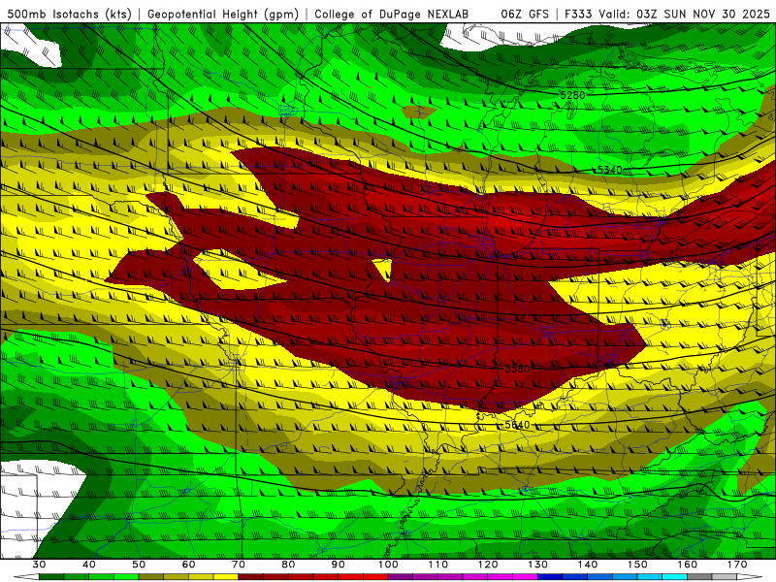The image size is (776, 582).
Task: Select the bright red 95-100 kt legend swatch
Action: [x=375, y=577]
